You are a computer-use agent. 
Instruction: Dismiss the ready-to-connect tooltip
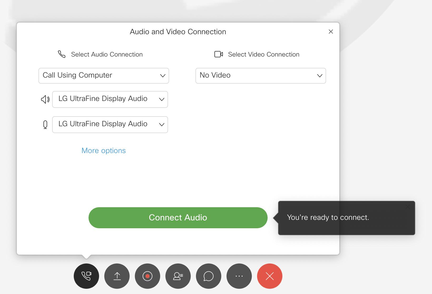pos(408,207)
